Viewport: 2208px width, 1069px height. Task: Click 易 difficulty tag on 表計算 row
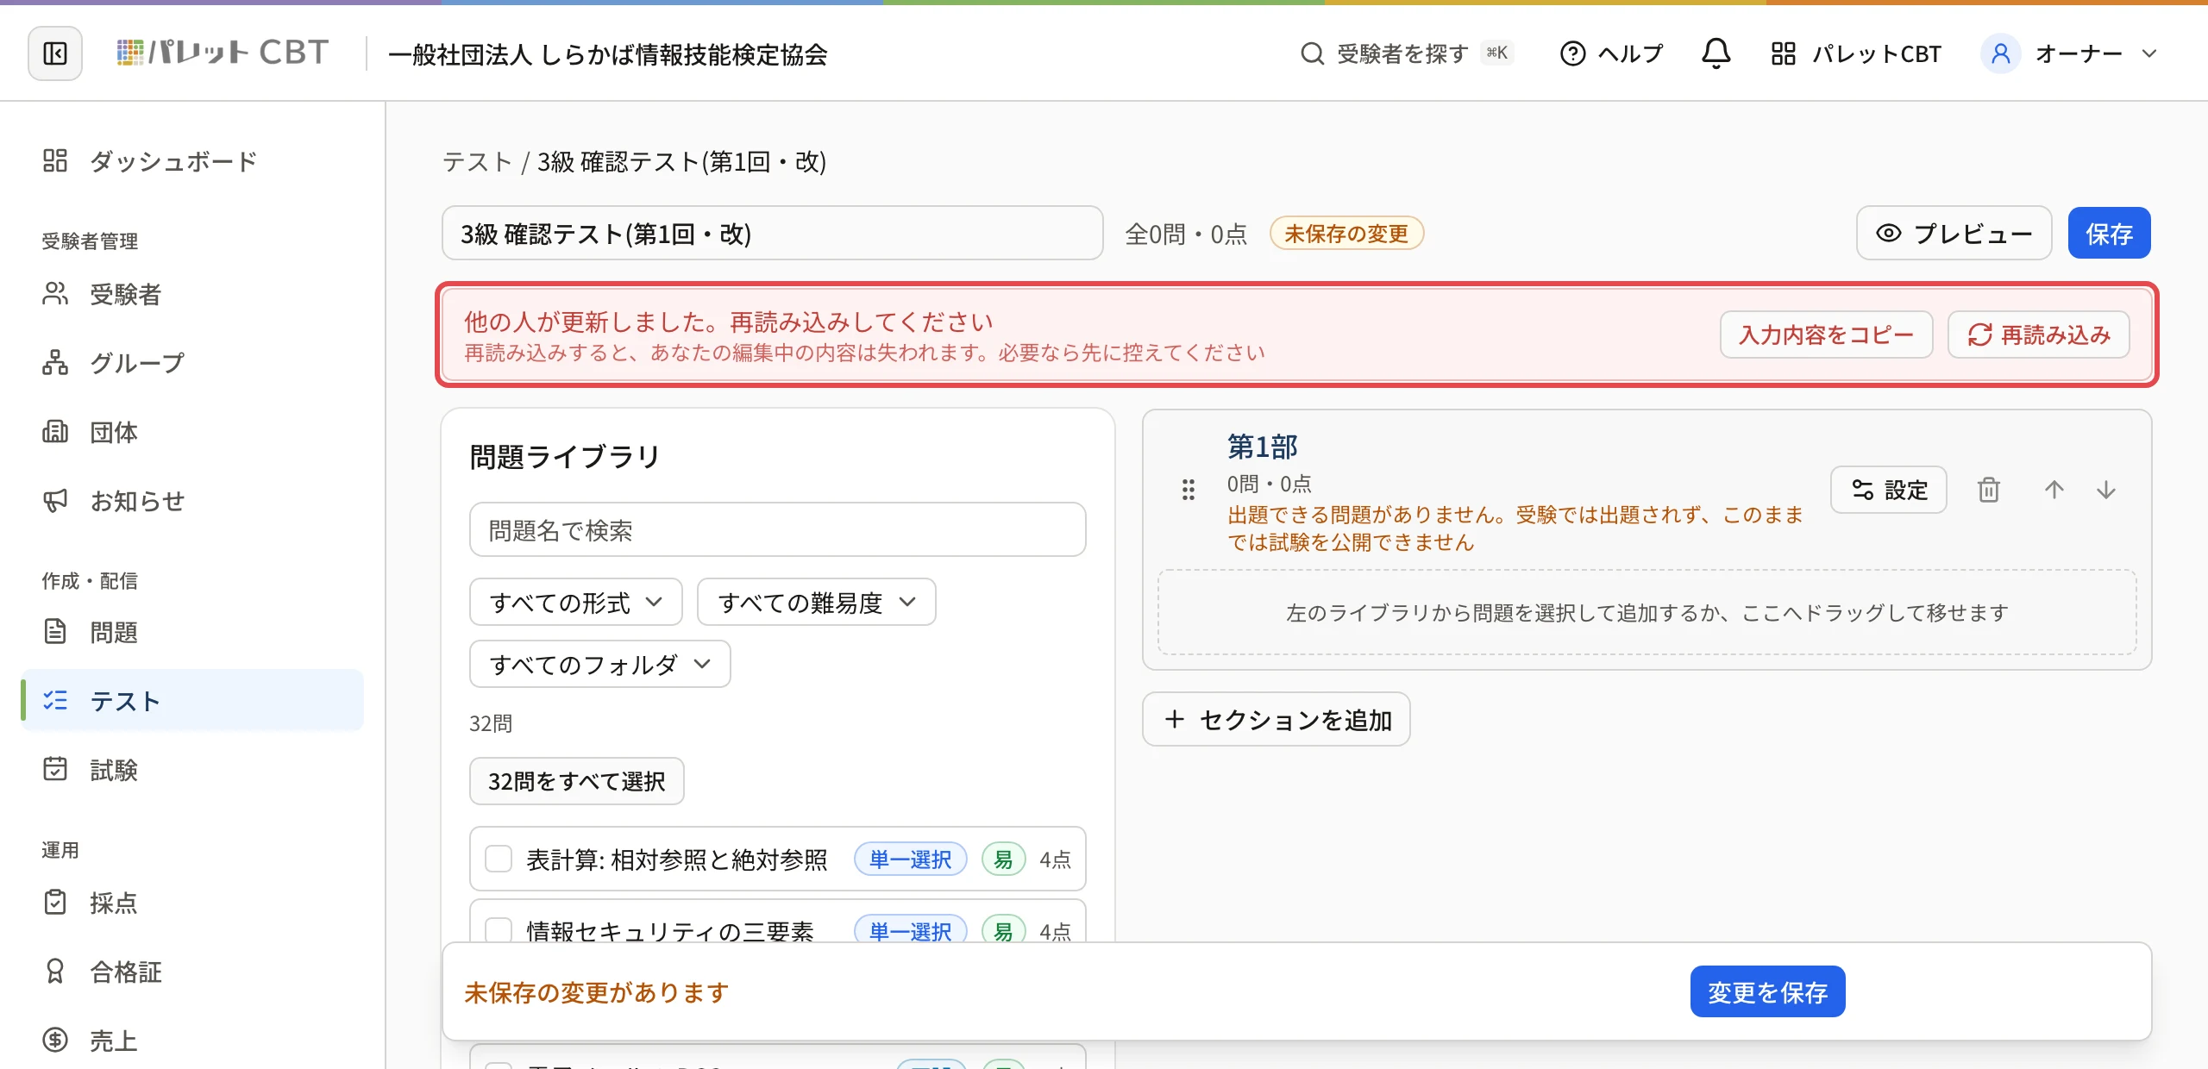coord(1003,860)
